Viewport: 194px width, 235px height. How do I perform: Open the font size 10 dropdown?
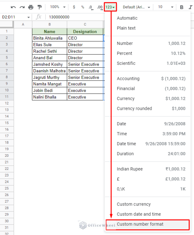click(166, 7)
